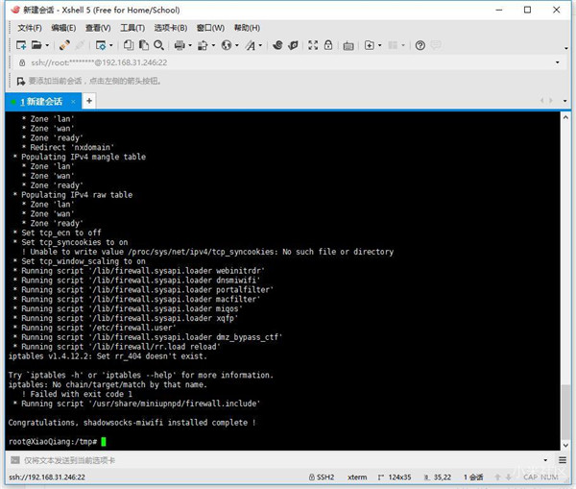
Task: Click the New session toolbar icon
Action: pos(21,45)
